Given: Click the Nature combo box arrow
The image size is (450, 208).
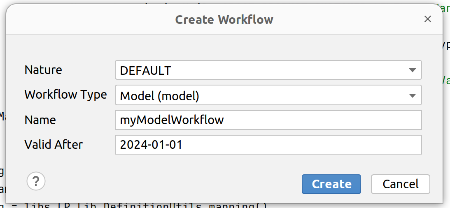Looking at the screenshot, I should (413, 70).
